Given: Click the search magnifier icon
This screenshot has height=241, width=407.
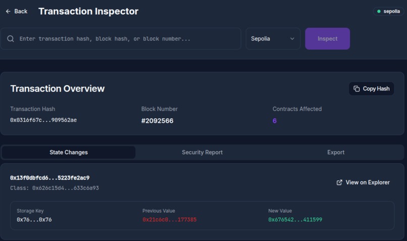Looking at the screenshot, I should click(11, 39).
